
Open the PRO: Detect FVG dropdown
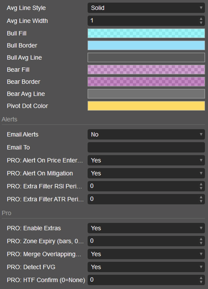[146, 267]
